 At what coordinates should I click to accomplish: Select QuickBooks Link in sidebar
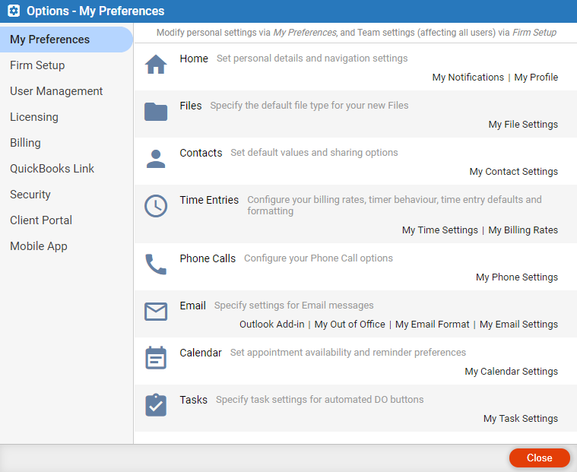coord(52,169)
